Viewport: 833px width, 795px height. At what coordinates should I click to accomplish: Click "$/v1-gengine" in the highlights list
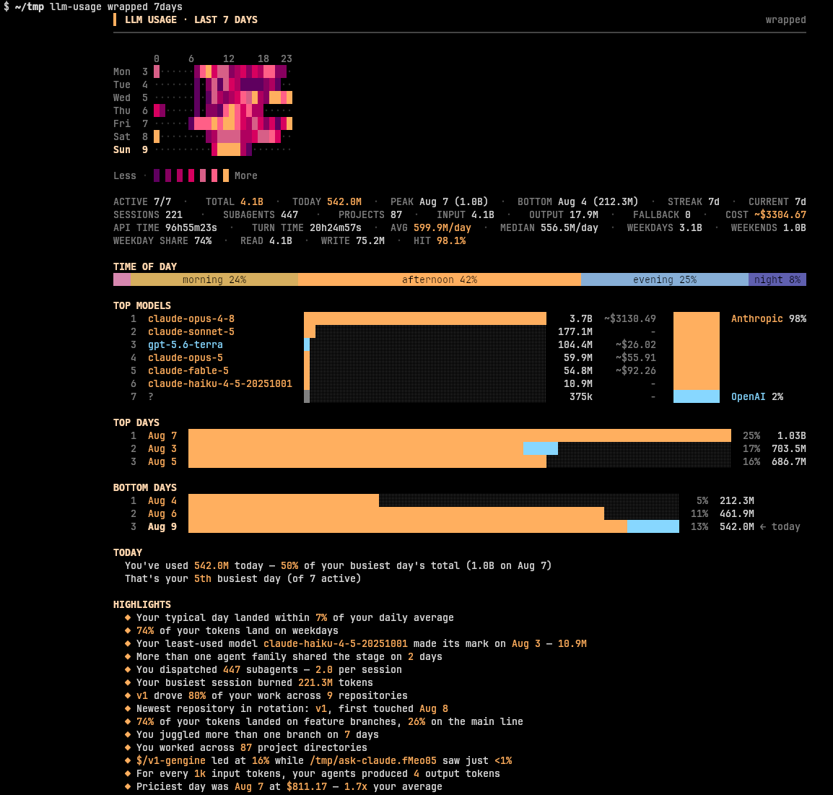(171, 760)
